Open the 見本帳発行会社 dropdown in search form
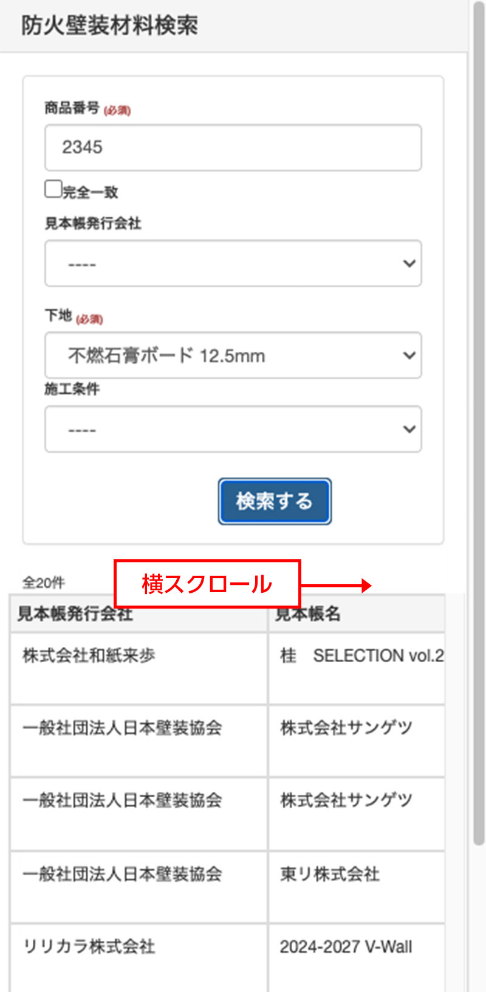 click(233, 264)
